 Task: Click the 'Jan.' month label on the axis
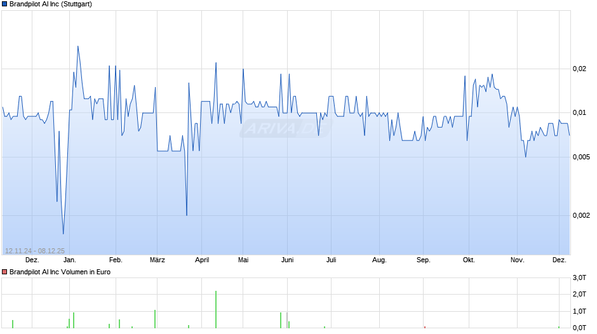click(70, 260)
